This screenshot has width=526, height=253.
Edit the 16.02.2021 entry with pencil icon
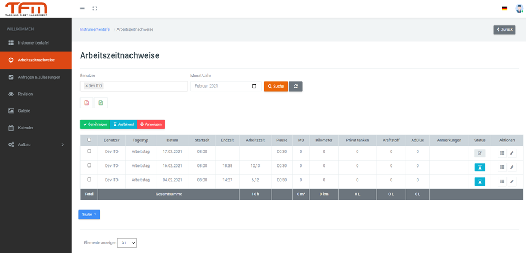tap(512, 167)
